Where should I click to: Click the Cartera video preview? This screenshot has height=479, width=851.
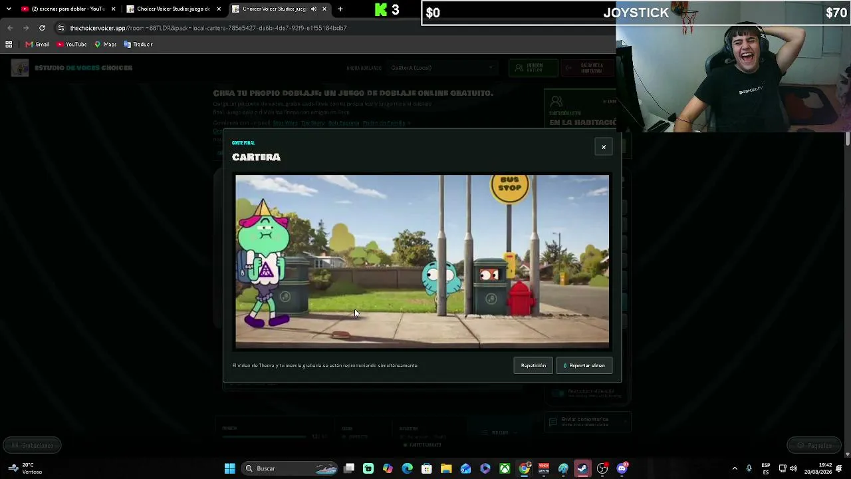[x=422, y=262]
